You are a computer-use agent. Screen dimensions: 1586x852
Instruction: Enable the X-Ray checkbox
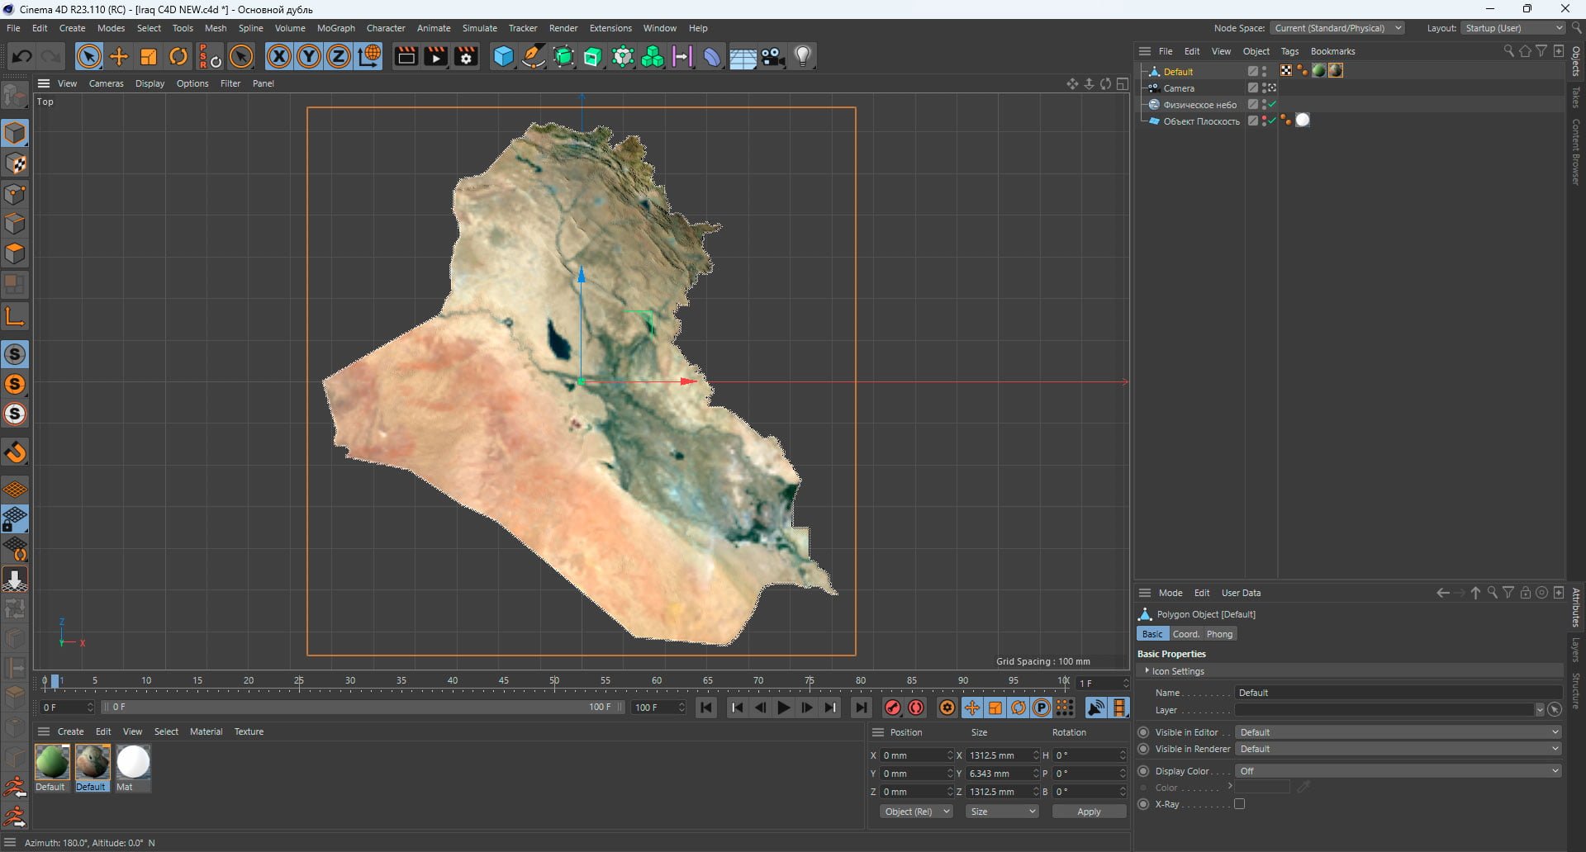coord(1240,804)
